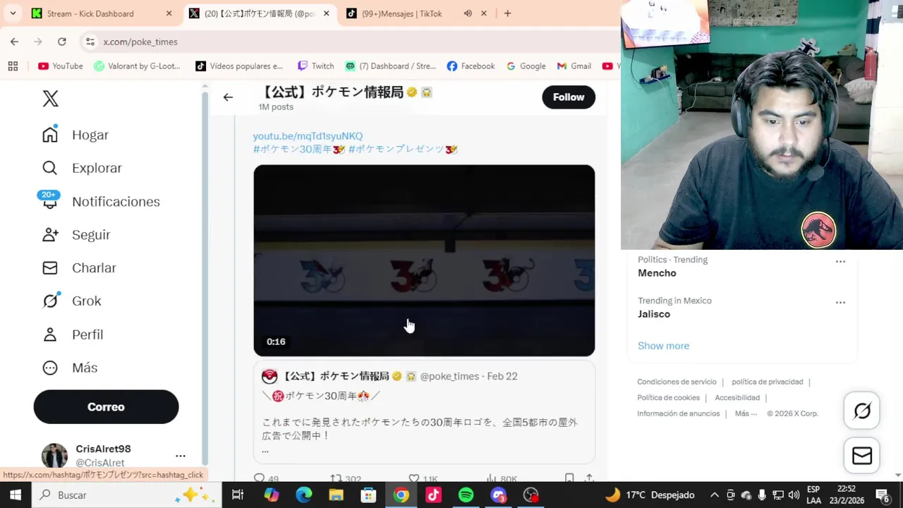This screenshot has height=508, width=903.
Task: Close the Kick Dashboard tab
Action: [x=169, y=13]
